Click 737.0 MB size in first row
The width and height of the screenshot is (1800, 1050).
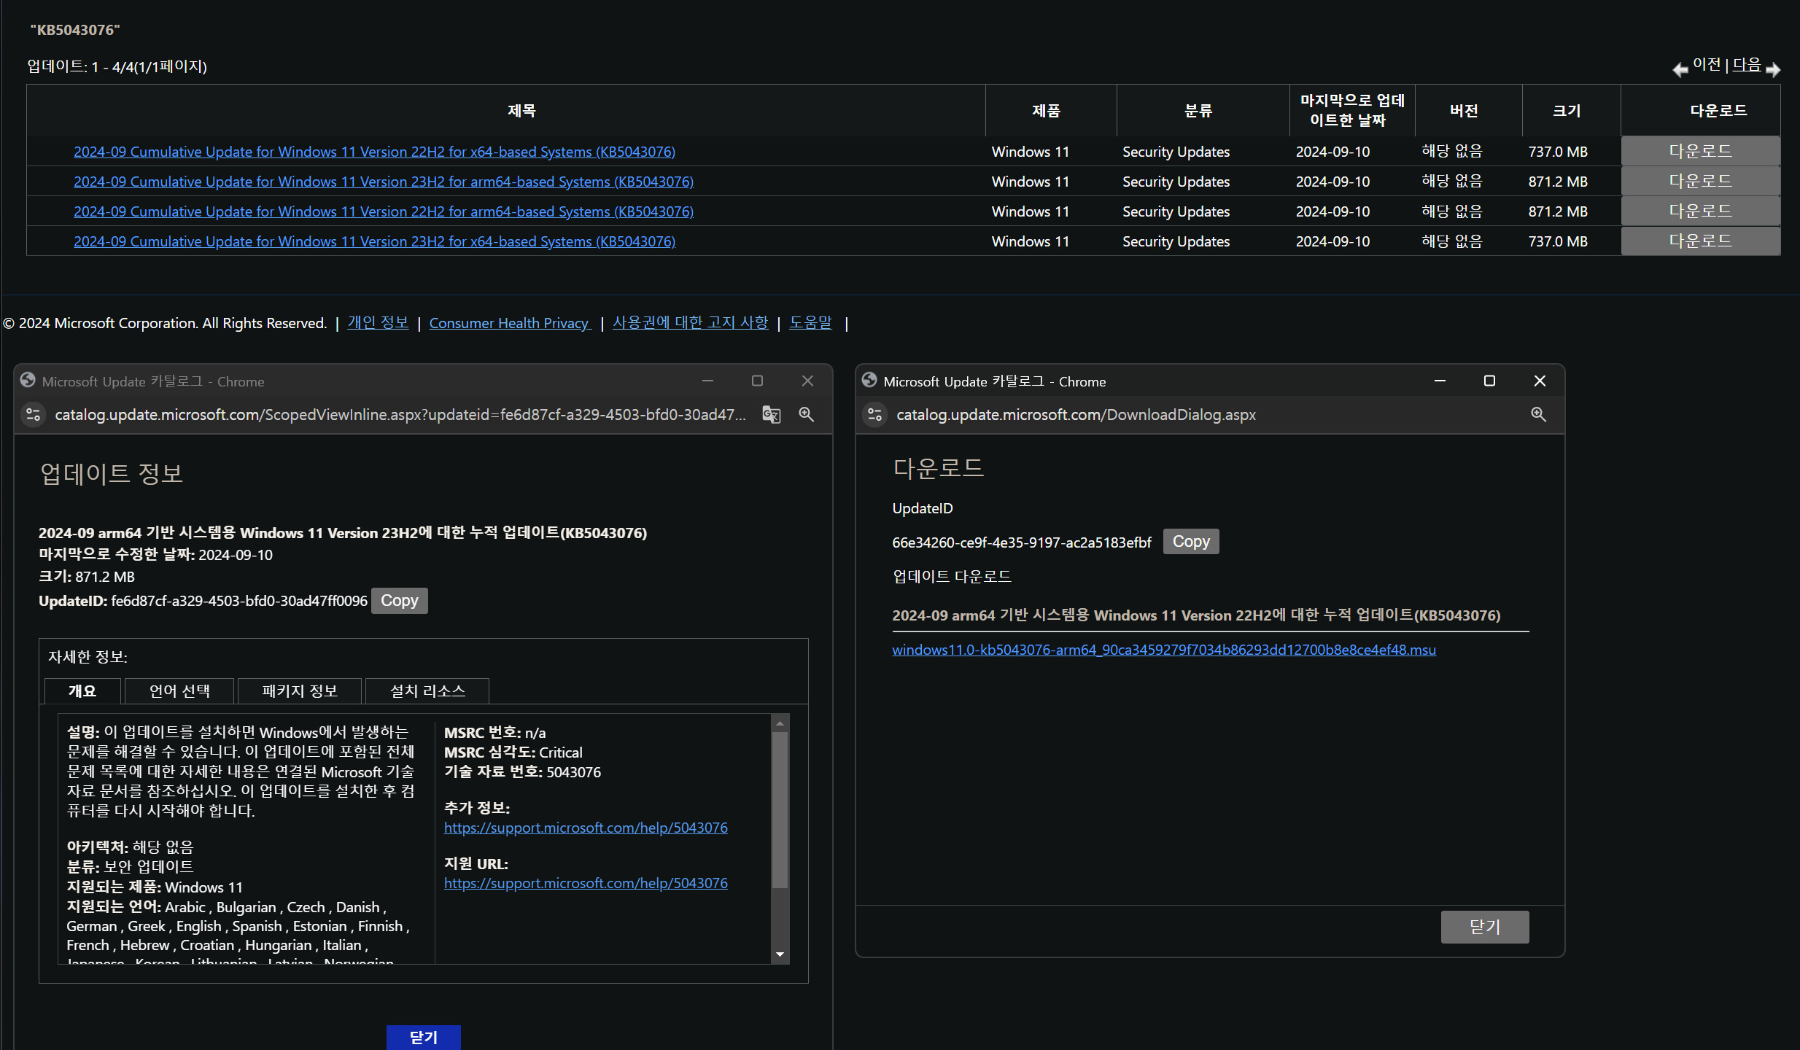pyautogui.click(x=1558, y=152)
